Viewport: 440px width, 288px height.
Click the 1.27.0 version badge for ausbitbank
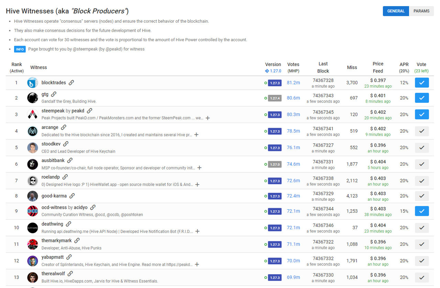tap(275, 164)
